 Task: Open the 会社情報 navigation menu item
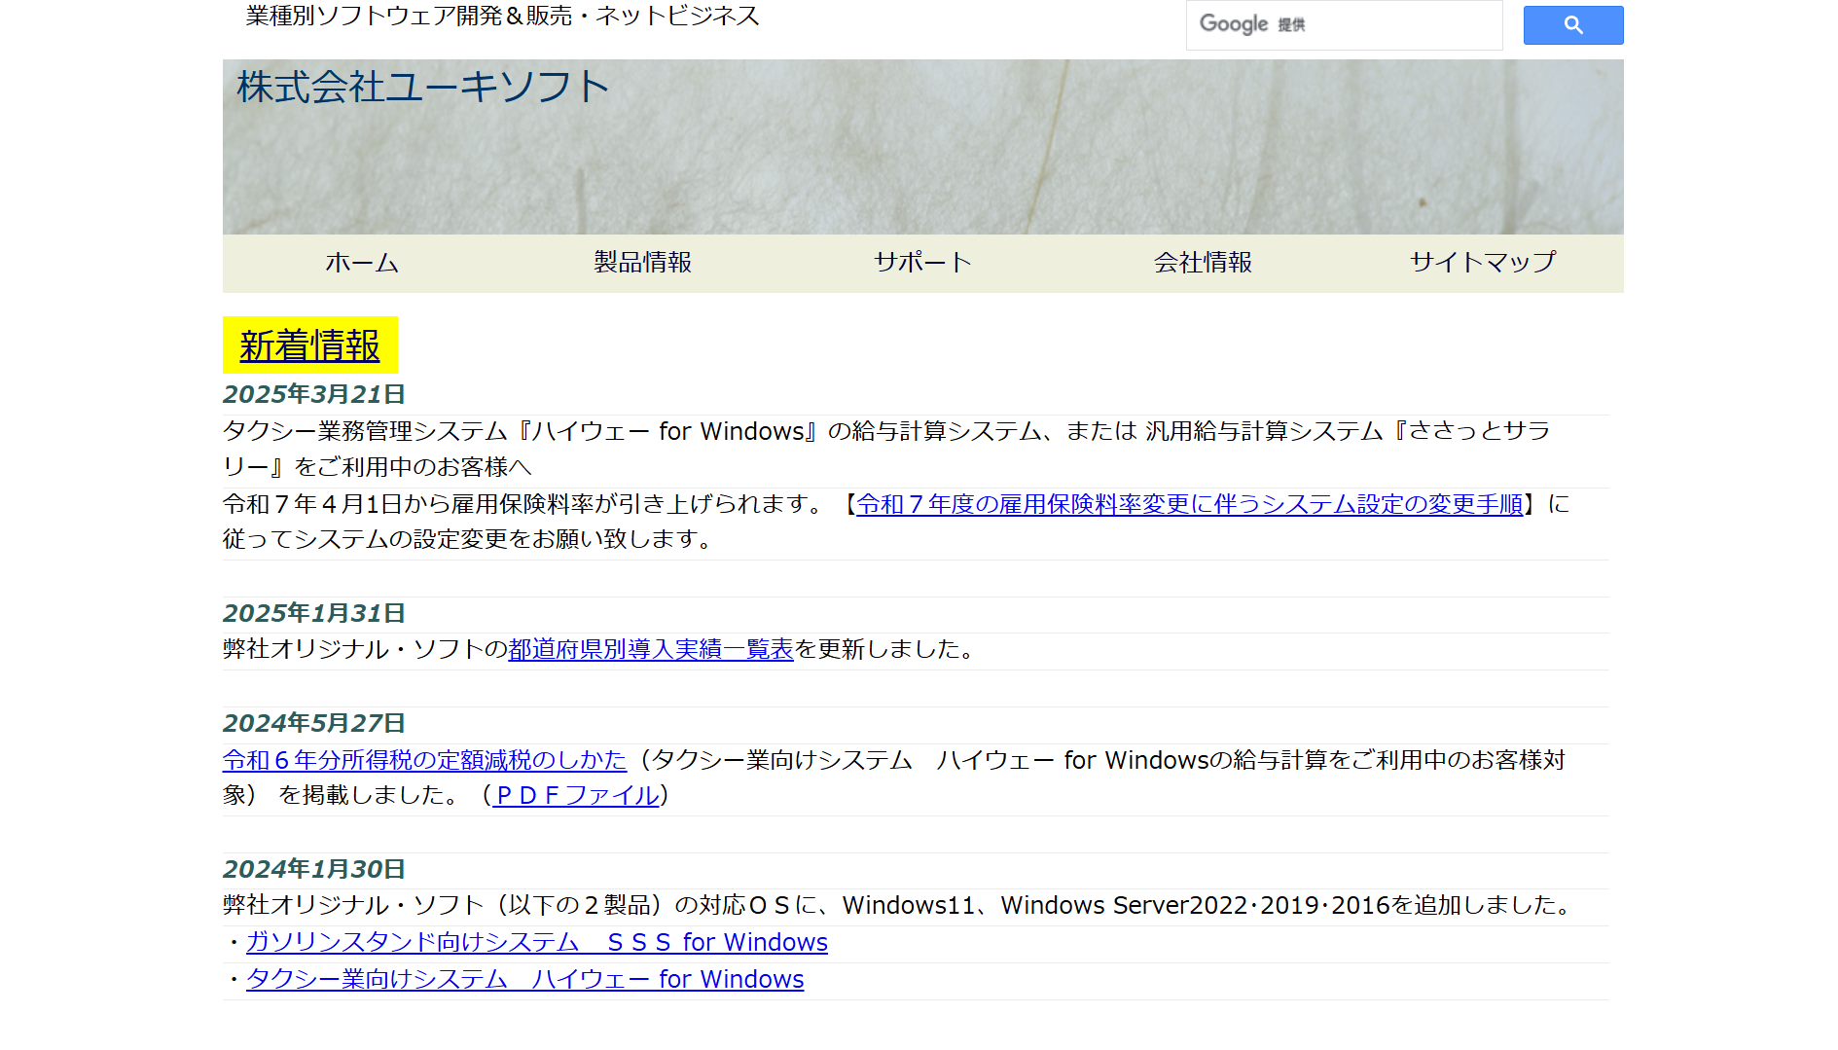click(x=1203, y=263)
